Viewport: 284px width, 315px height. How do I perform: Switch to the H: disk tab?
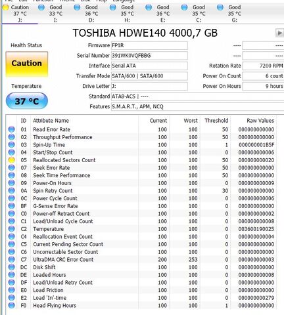pyautogui.click(x=127, y=14)
